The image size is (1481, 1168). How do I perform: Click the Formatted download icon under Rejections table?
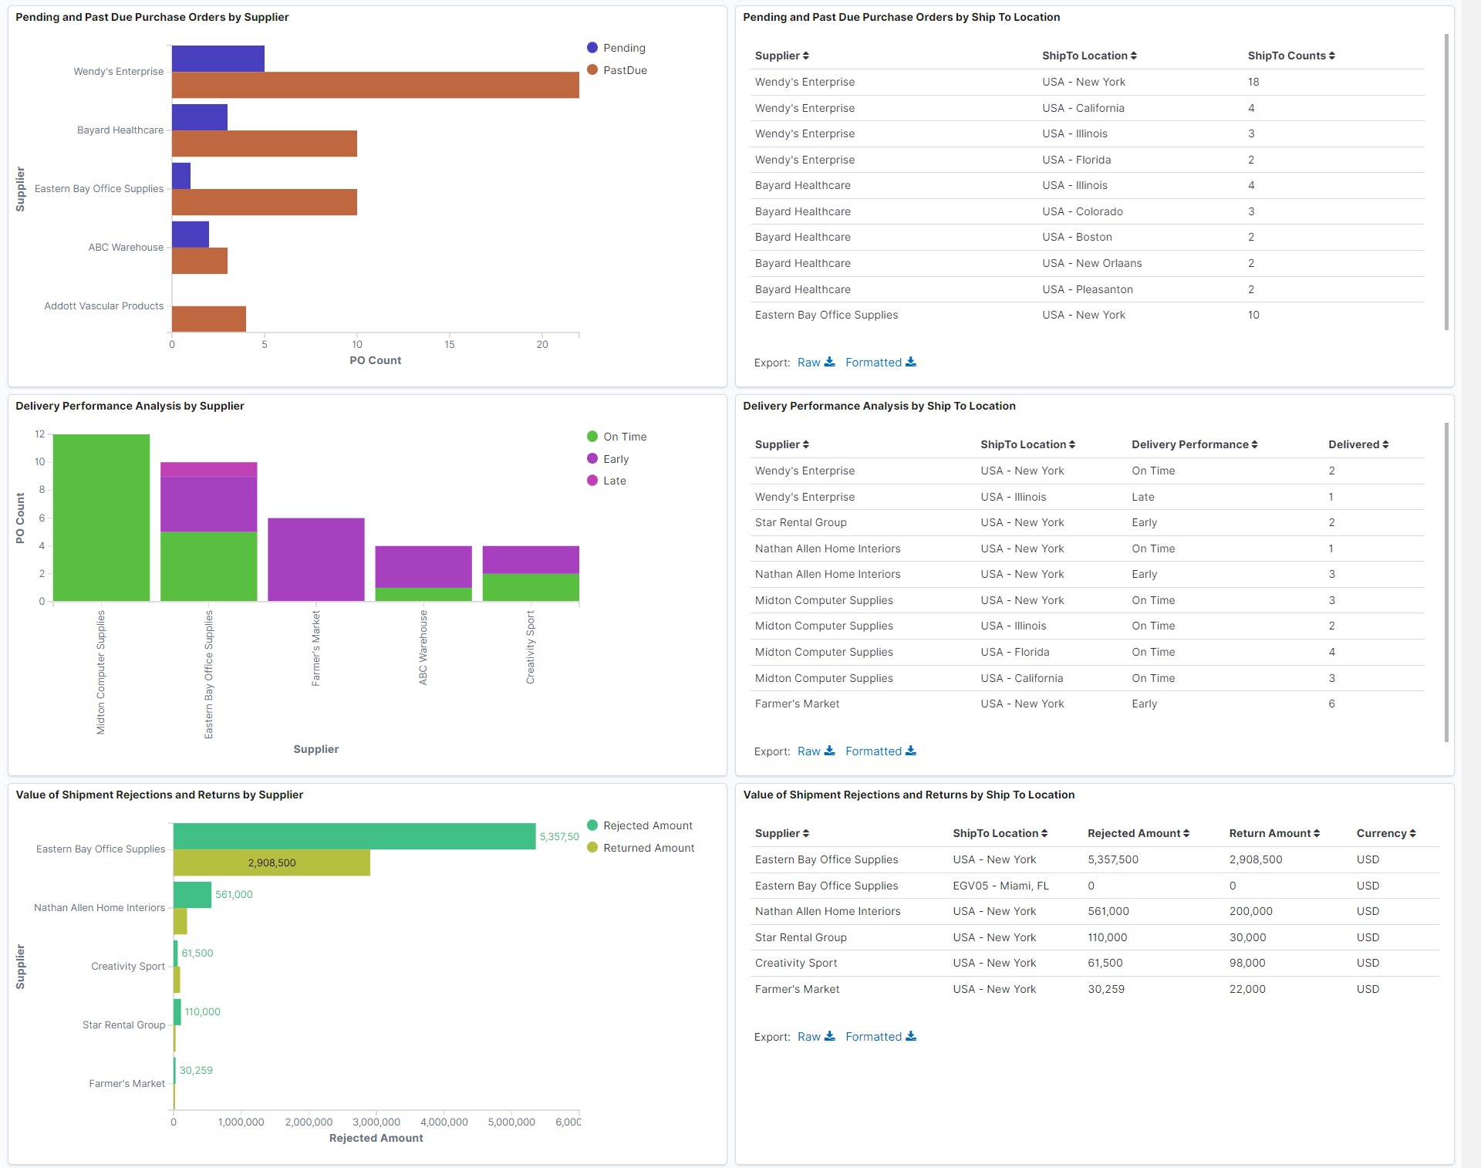point(912,1036)
